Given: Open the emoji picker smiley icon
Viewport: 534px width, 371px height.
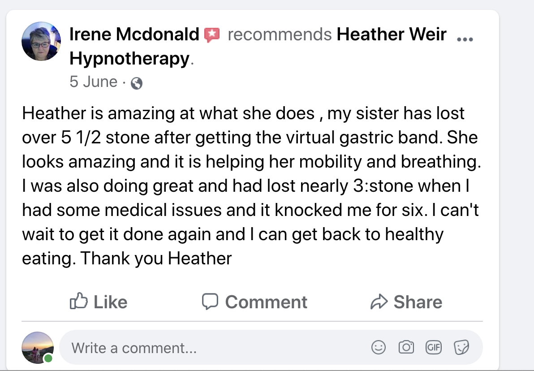Looking at the screenshot, I should click(x=379, y=347).
